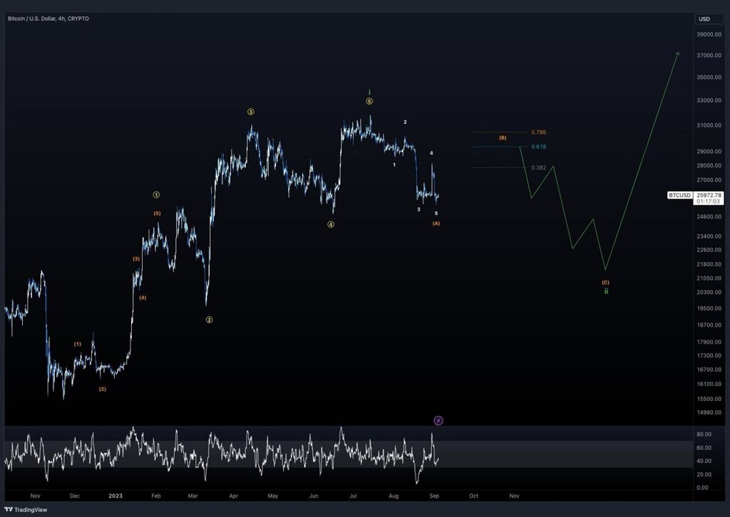This screenshot has height=517, width=730.
Task: Click the orange (1) subwave label
Action: [x=77, y=345]
